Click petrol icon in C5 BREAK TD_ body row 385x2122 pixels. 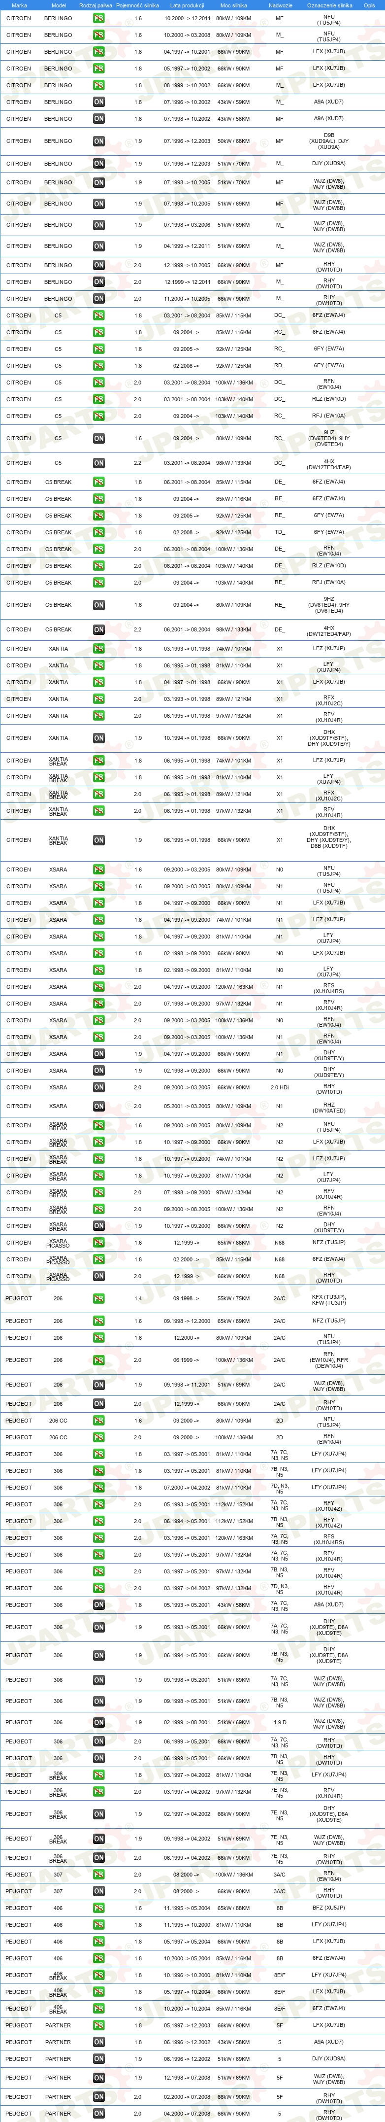coord(99,532)
